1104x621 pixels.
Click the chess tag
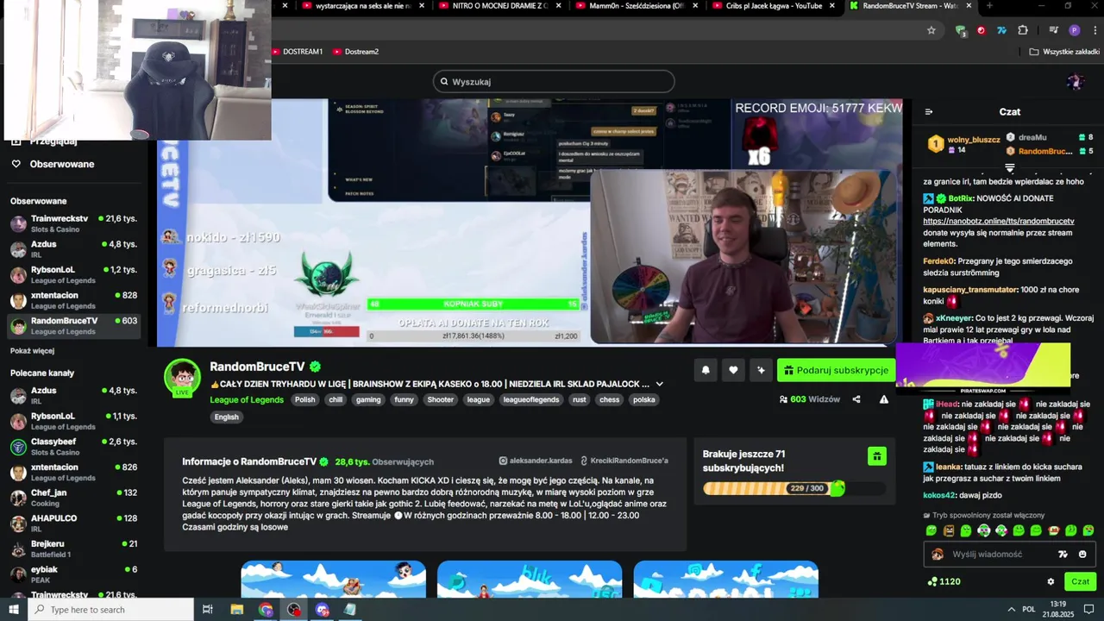(610, 399)
